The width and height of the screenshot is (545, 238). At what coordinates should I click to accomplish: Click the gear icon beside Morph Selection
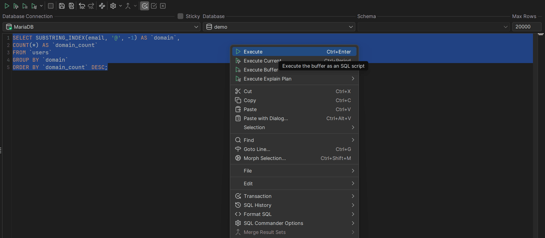[x=238, y=158]
